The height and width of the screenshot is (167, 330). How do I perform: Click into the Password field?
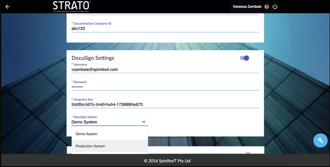(165, 87)
